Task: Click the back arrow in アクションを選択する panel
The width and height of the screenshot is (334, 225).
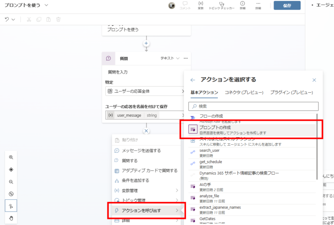Action: [193, 80]
